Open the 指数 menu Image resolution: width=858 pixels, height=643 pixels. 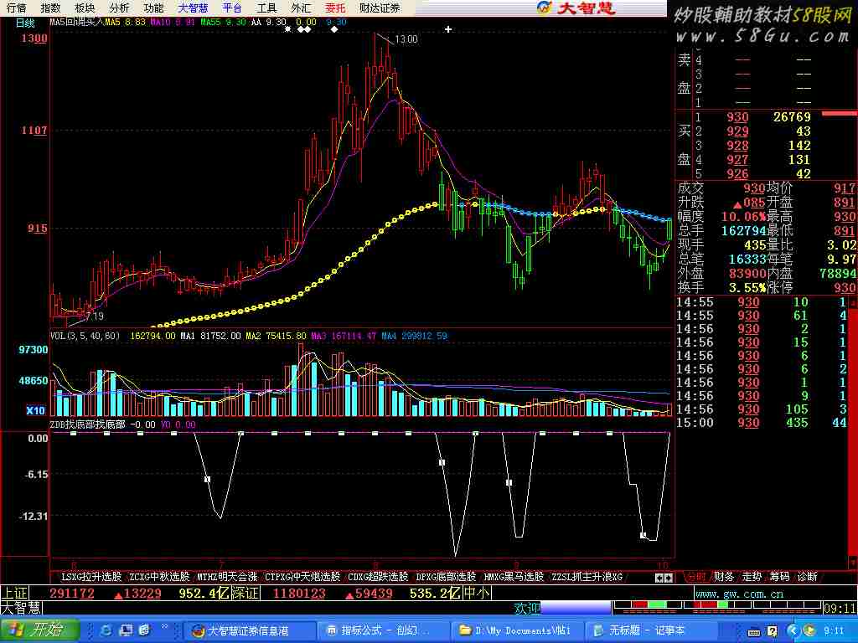pos(51,8)
